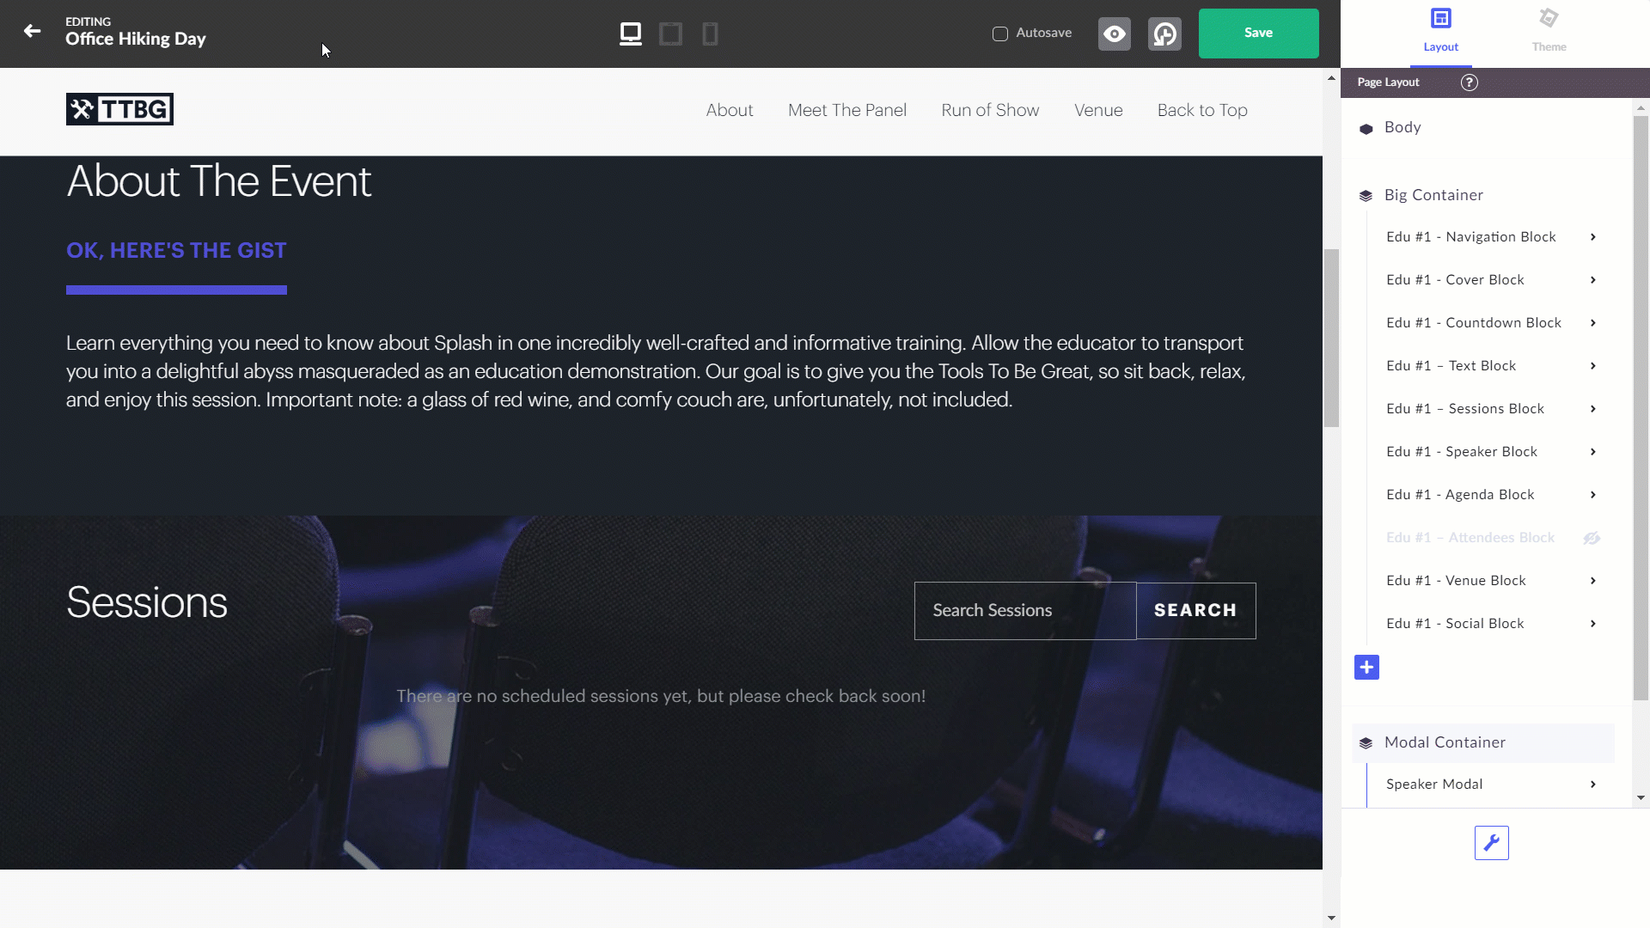Click Back to Top nav item
Screen dimensions: 1650x928
coord(1202,110)
